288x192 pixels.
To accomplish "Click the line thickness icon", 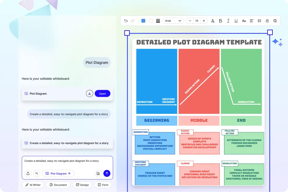I will coord(158,21).
